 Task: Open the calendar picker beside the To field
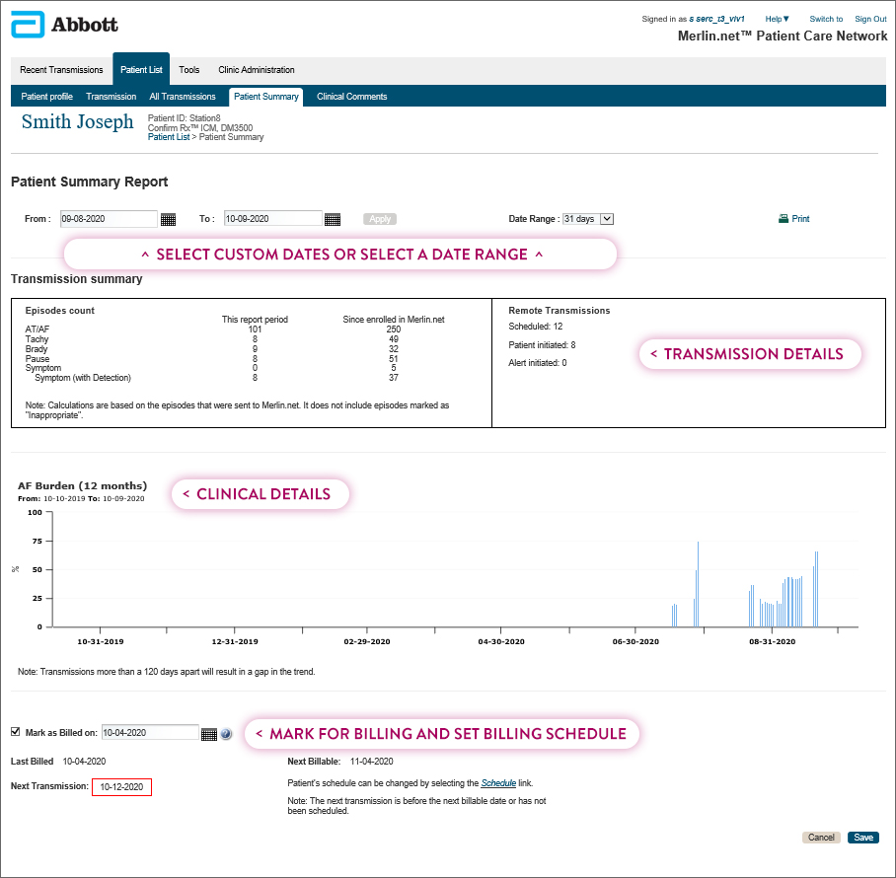(333, 218)
